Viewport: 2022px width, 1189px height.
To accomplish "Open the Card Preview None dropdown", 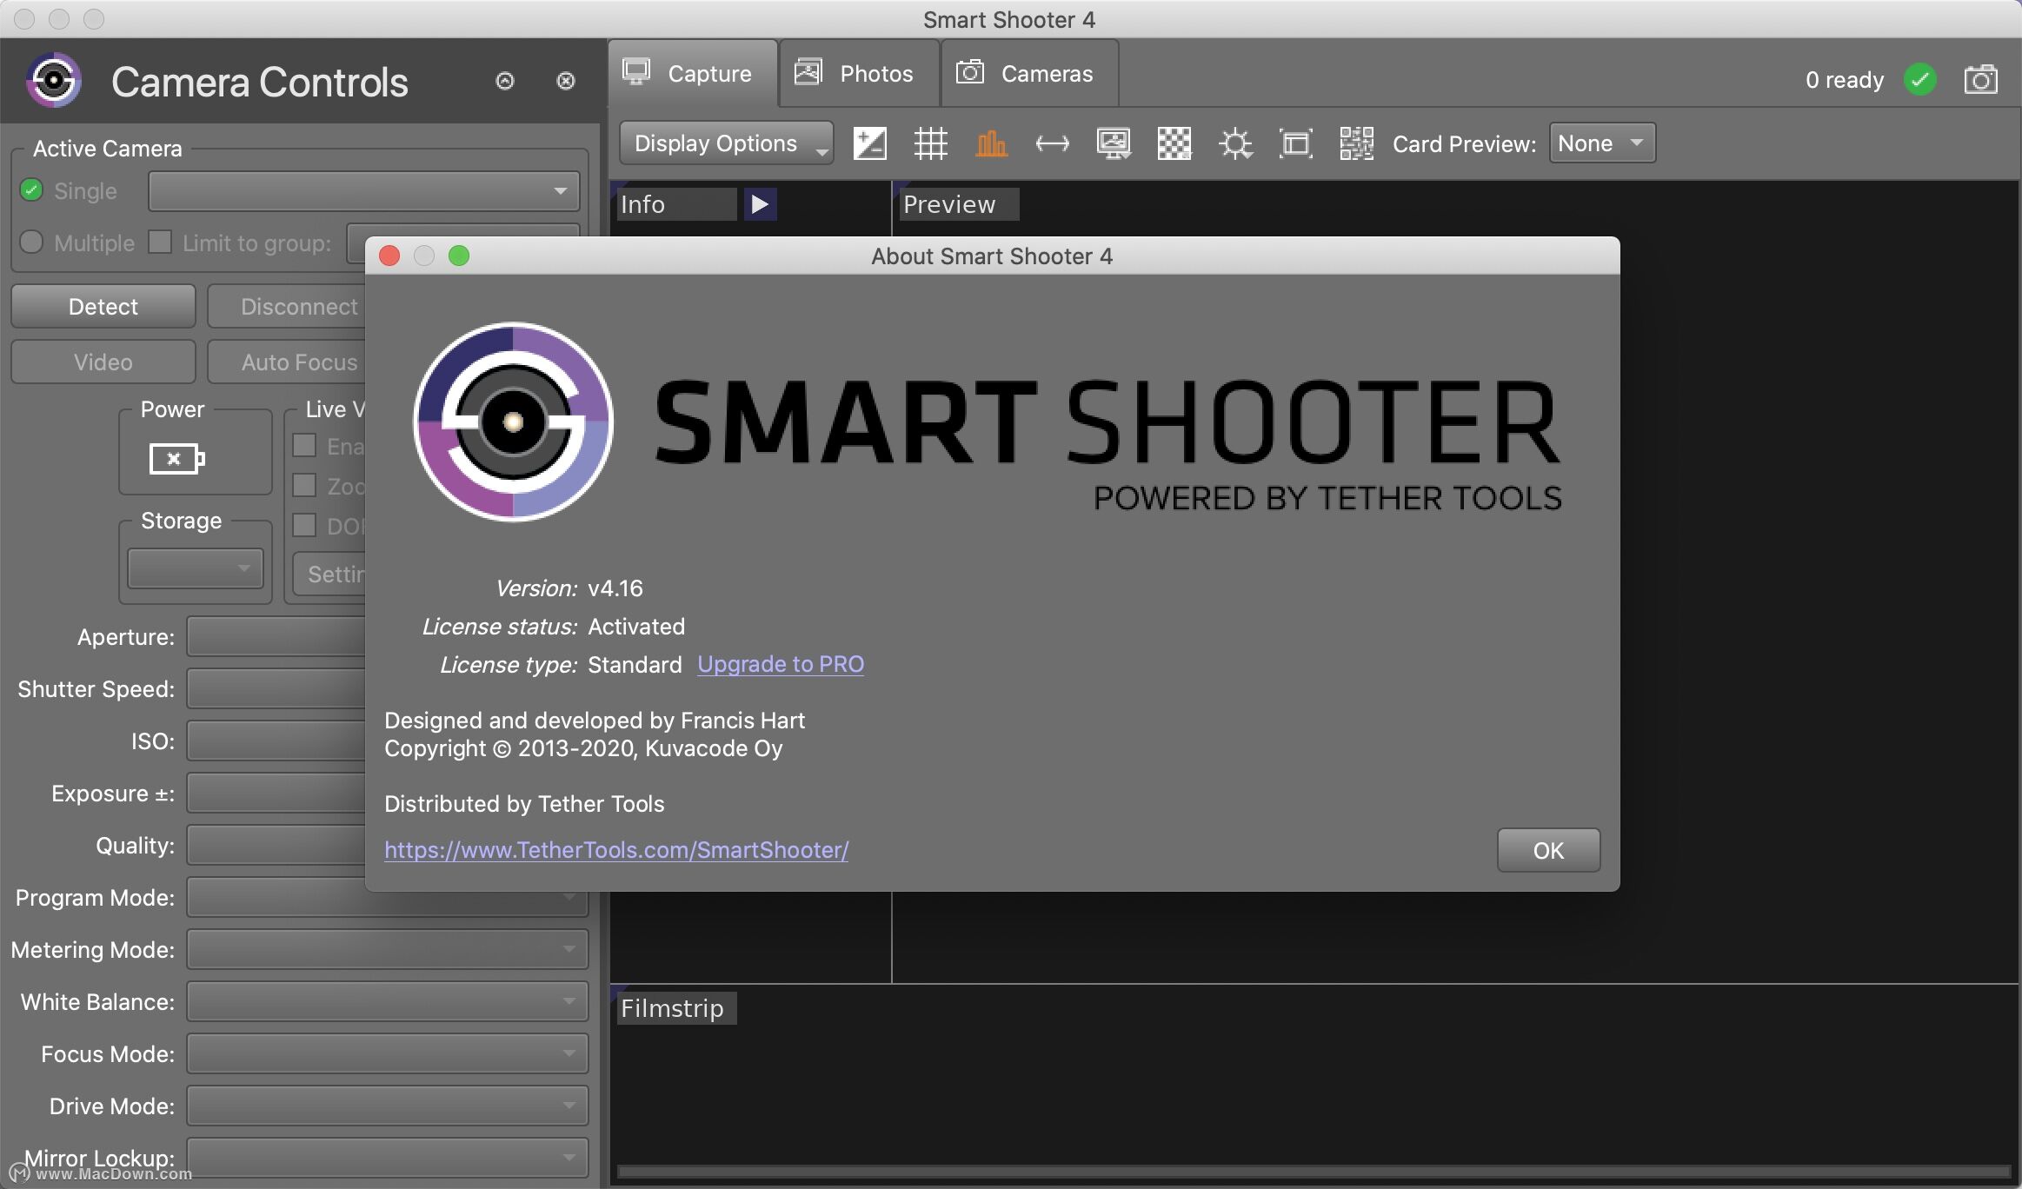I will [1602, 143].
